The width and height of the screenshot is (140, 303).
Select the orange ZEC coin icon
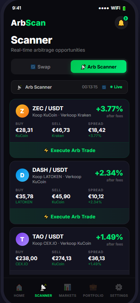tap(22, 111)
